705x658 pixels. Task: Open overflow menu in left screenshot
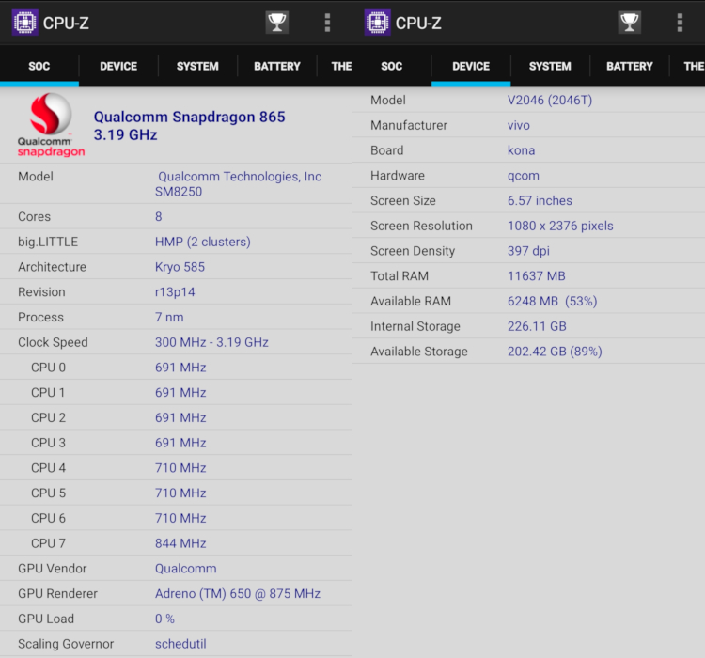click(x=327, y=23)
